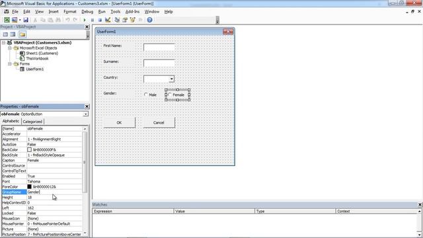Open the Tools menu
The image size is (423, 238).
point(115,12)
